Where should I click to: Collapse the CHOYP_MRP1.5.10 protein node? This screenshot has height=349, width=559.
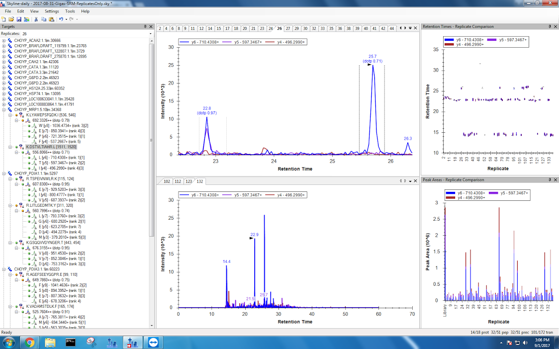click(4, 110)
